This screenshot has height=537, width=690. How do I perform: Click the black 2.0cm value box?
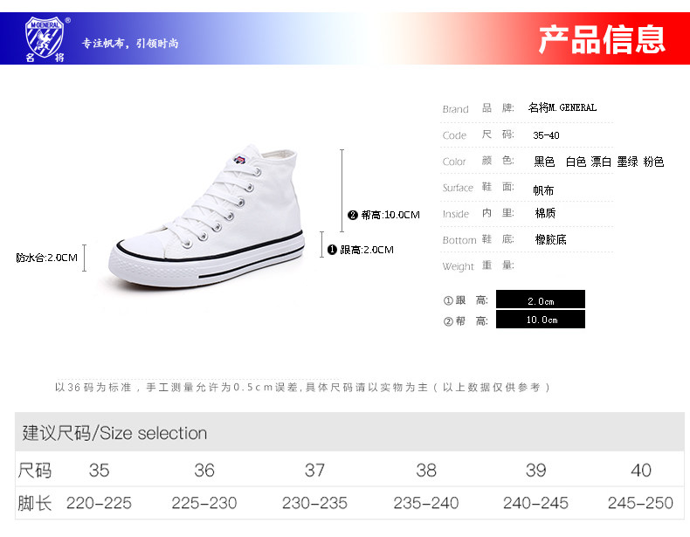(541, 299)
